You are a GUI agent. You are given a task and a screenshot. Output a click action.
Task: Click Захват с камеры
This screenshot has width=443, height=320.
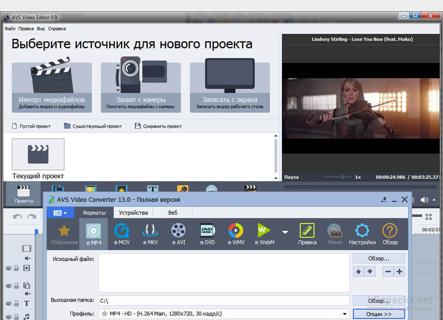[141, 87]
